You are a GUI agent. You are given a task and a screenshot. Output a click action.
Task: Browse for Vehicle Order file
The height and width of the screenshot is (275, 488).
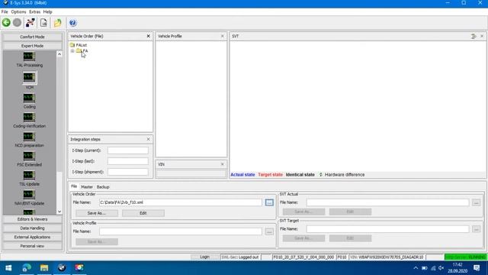click(x=269, y=202)
